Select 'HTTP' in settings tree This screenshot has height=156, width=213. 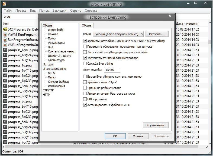46,95
